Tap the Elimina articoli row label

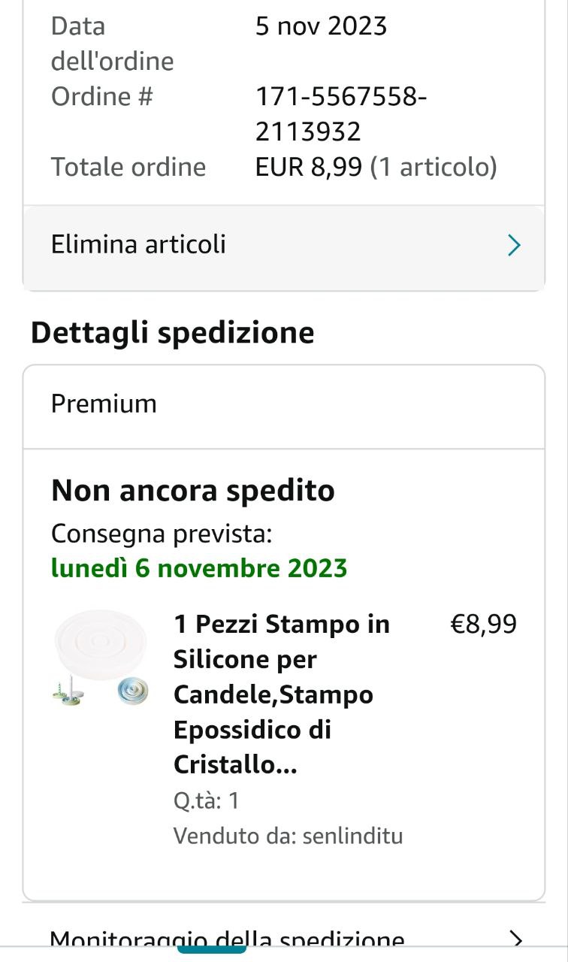point(138,245)
